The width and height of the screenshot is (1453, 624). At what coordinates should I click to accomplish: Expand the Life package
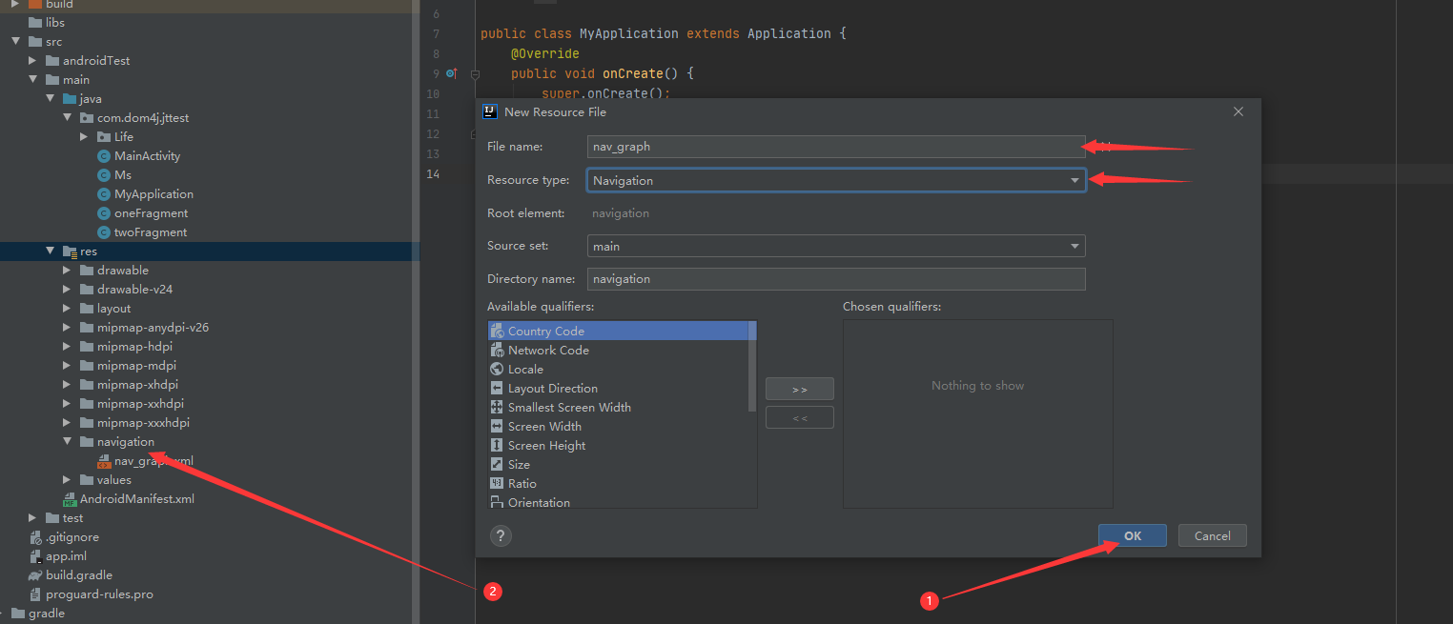(84, 136)
